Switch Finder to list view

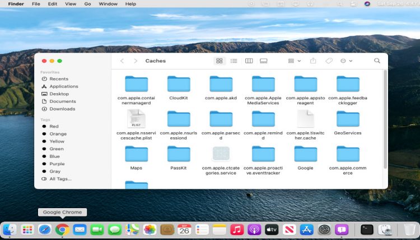(x=234, y=61)
